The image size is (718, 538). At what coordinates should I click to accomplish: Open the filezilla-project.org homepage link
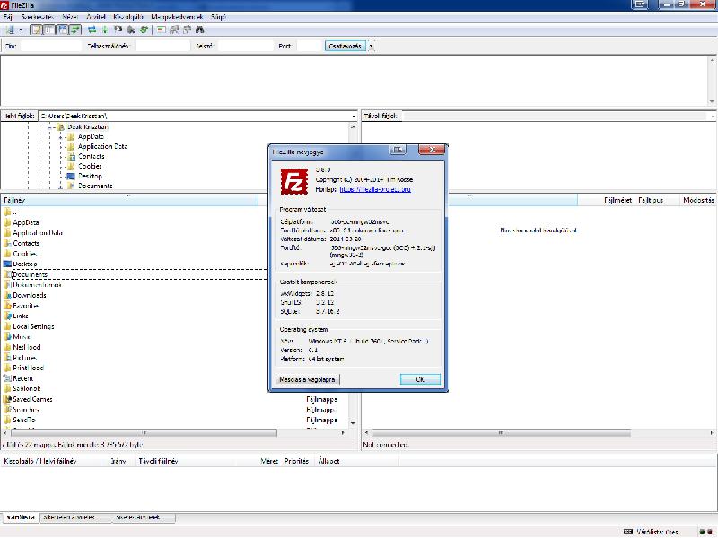[375, 189]
